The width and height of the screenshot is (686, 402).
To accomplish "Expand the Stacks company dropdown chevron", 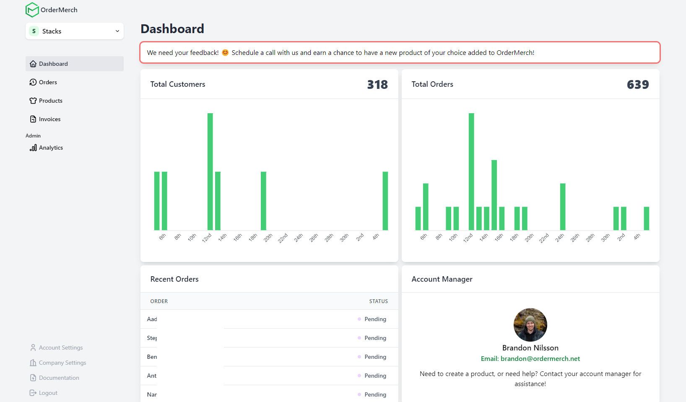I will 117,31.
